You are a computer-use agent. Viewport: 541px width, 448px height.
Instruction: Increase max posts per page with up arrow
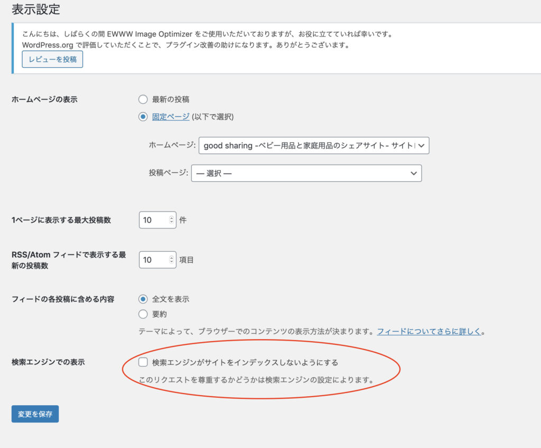tap(171, 218)
